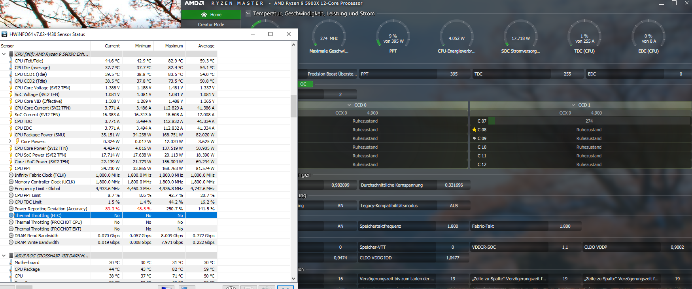The width and height of the screenshot is (692, 289).
Task: Collapse the ASUS ROG CROSSHAIR sensor group
Action: [4, 256]
